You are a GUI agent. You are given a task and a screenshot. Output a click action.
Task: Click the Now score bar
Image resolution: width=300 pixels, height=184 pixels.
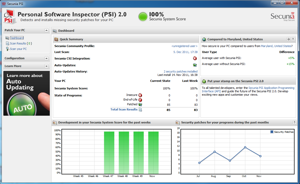pos(153,153)
